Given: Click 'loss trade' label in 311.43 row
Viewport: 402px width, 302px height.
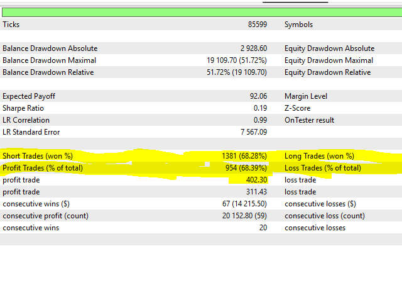Looking at the screenshot, I should (300, 192).
